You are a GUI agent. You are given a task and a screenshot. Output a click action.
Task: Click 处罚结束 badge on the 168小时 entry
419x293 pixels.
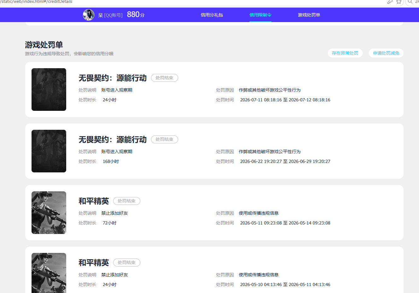(x=165, y=139)
